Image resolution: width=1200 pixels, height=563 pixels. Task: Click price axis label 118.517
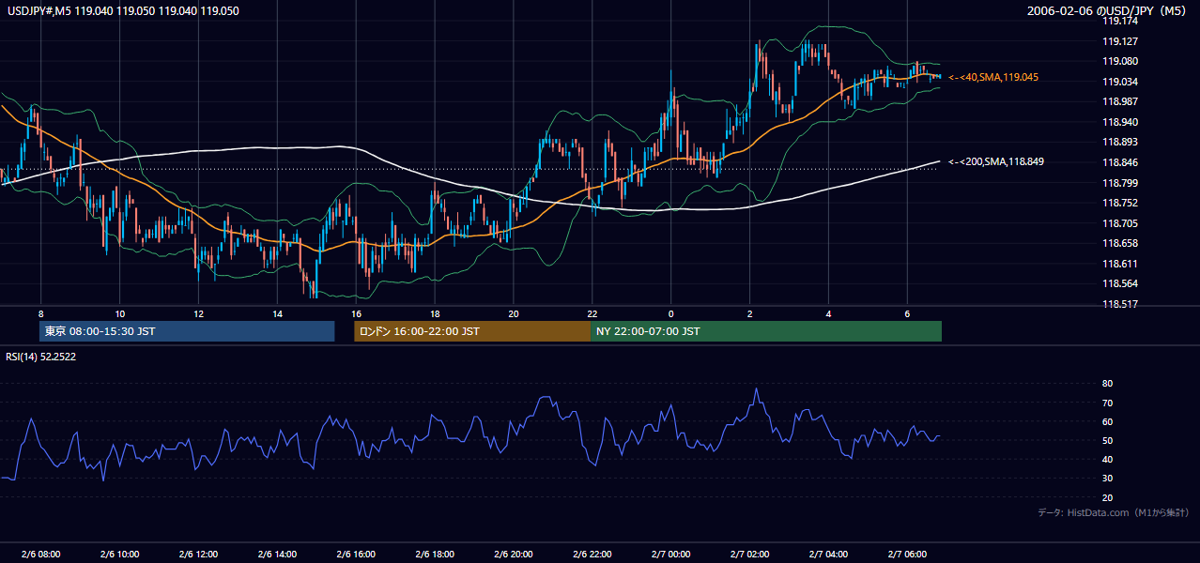coord(1120,304)
